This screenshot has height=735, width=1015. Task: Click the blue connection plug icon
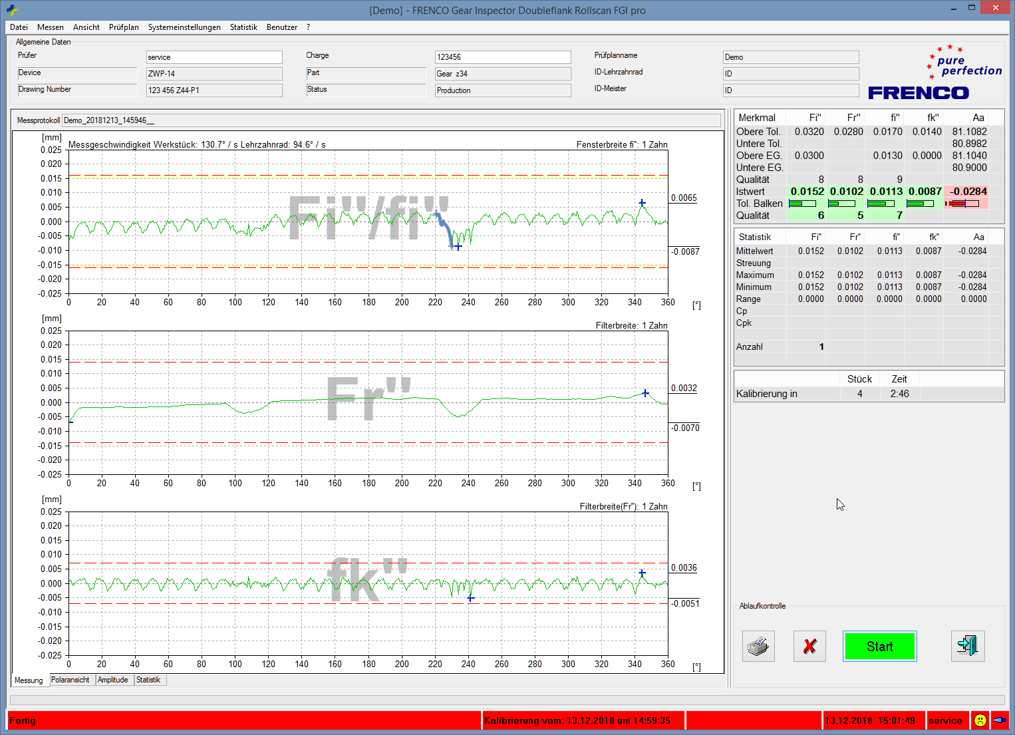1000,720
